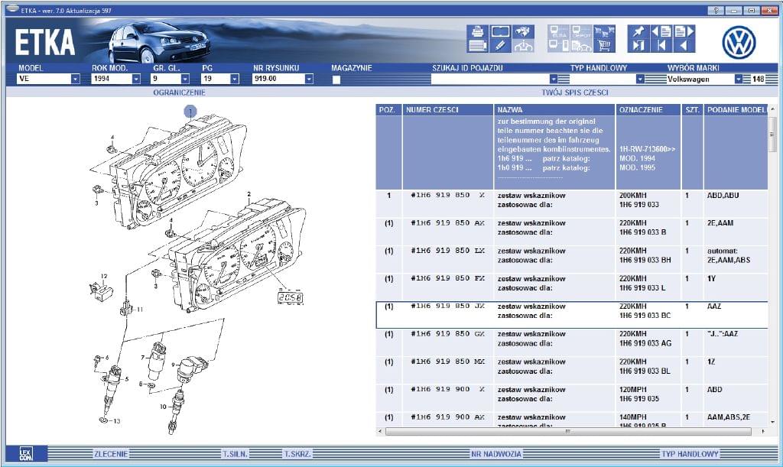Click the printer icon in toolbar

(x=477, y=32)
